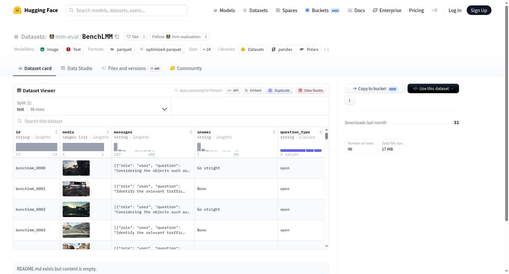Go to Models in the top navigation
The height and width of the screenshot is (274, 509).
pyautogui.click(x=224, y=10)
